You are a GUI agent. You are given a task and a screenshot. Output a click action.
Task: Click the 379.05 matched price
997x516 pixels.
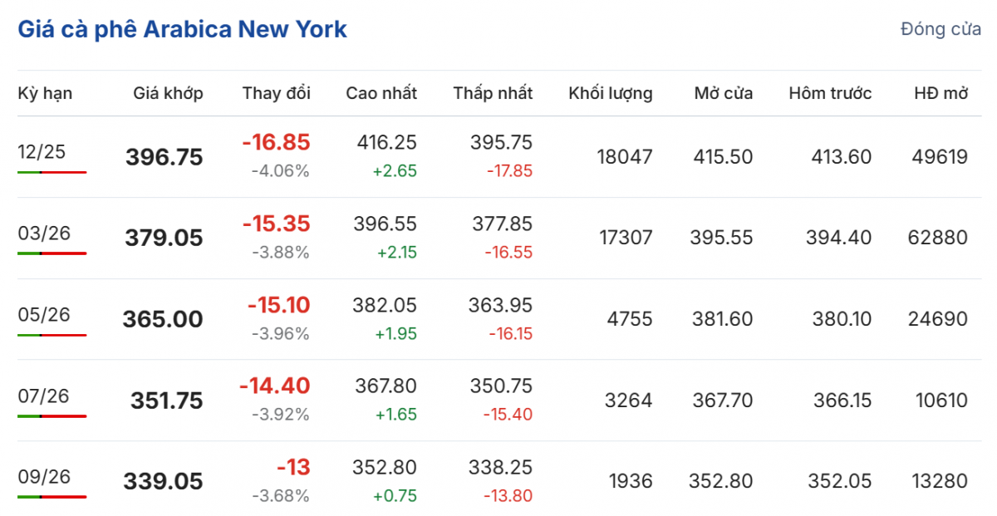coord(165,238)
